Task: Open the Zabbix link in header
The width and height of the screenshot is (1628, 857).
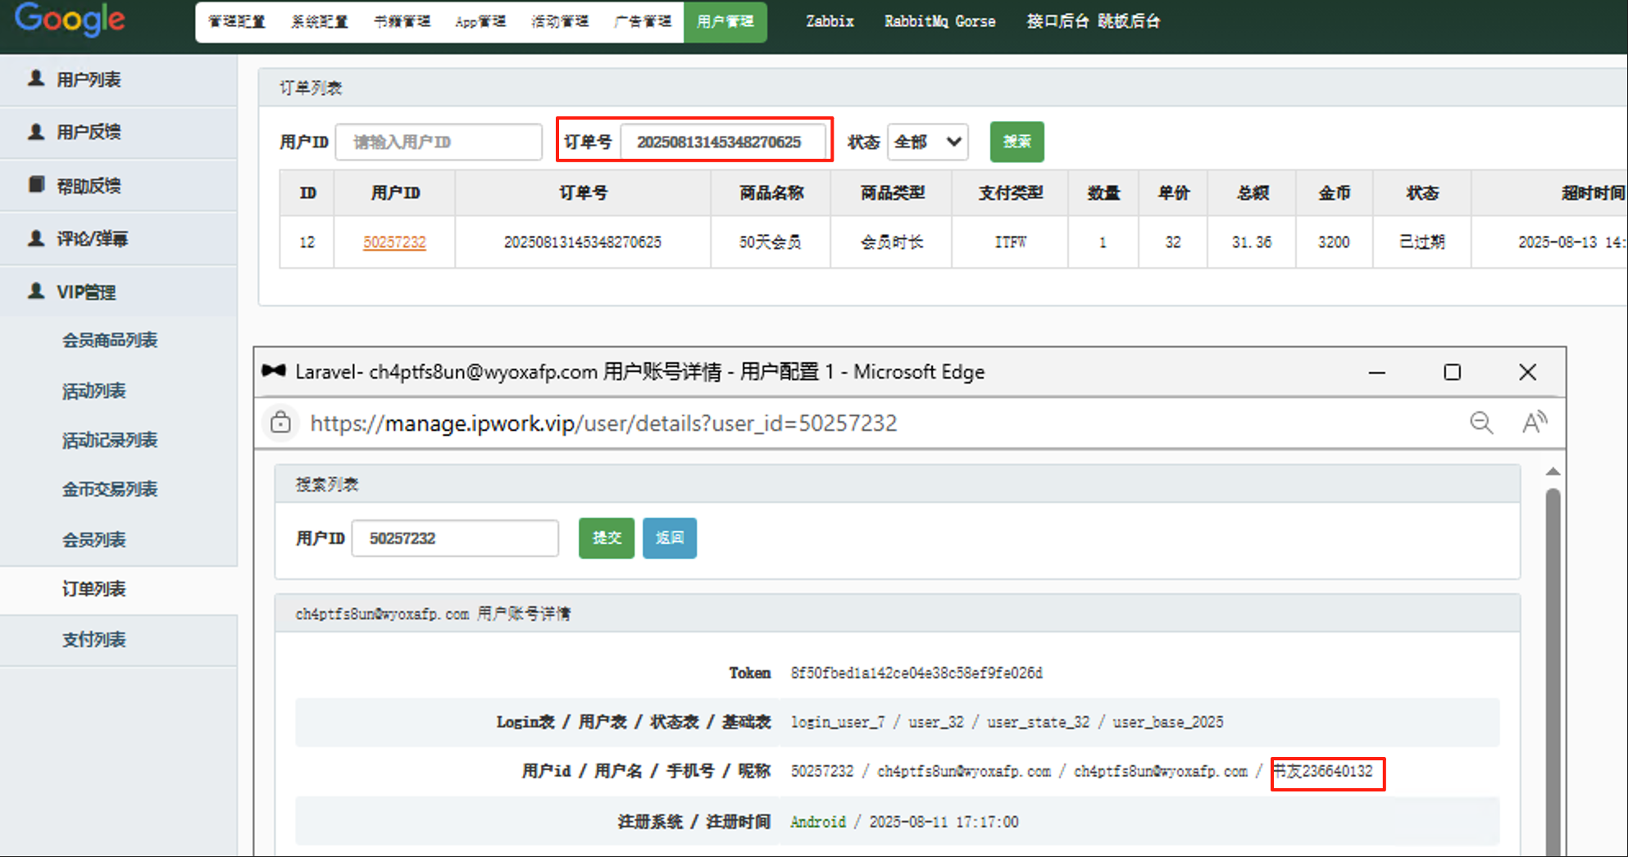Action: tap(830, 21)
